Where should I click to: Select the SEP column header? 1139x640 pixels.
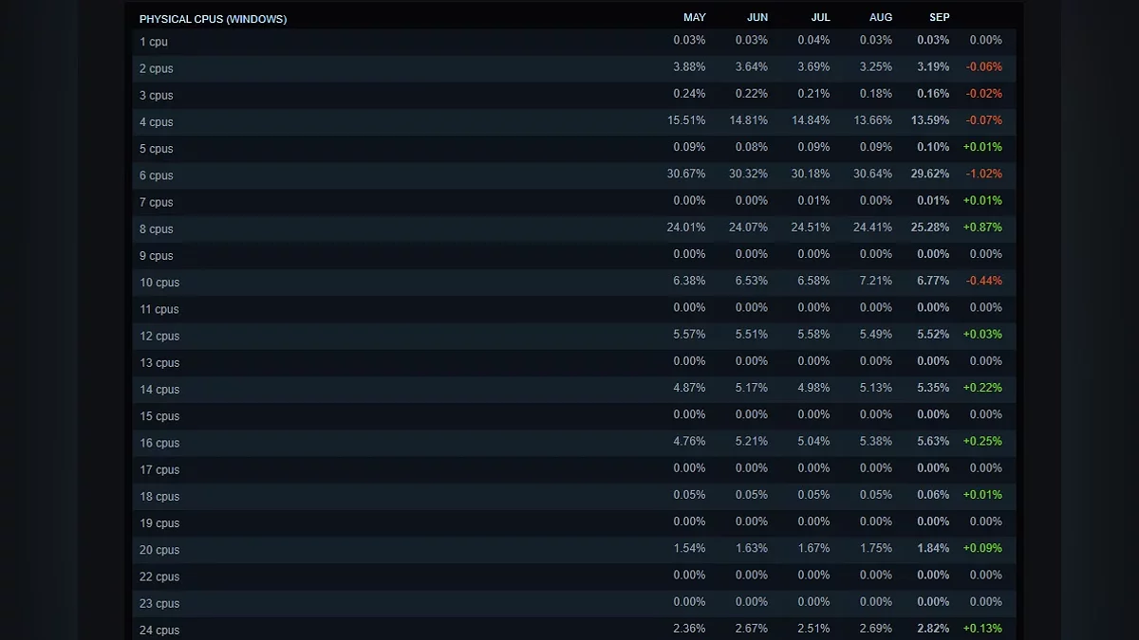click(x=940, y=18)
